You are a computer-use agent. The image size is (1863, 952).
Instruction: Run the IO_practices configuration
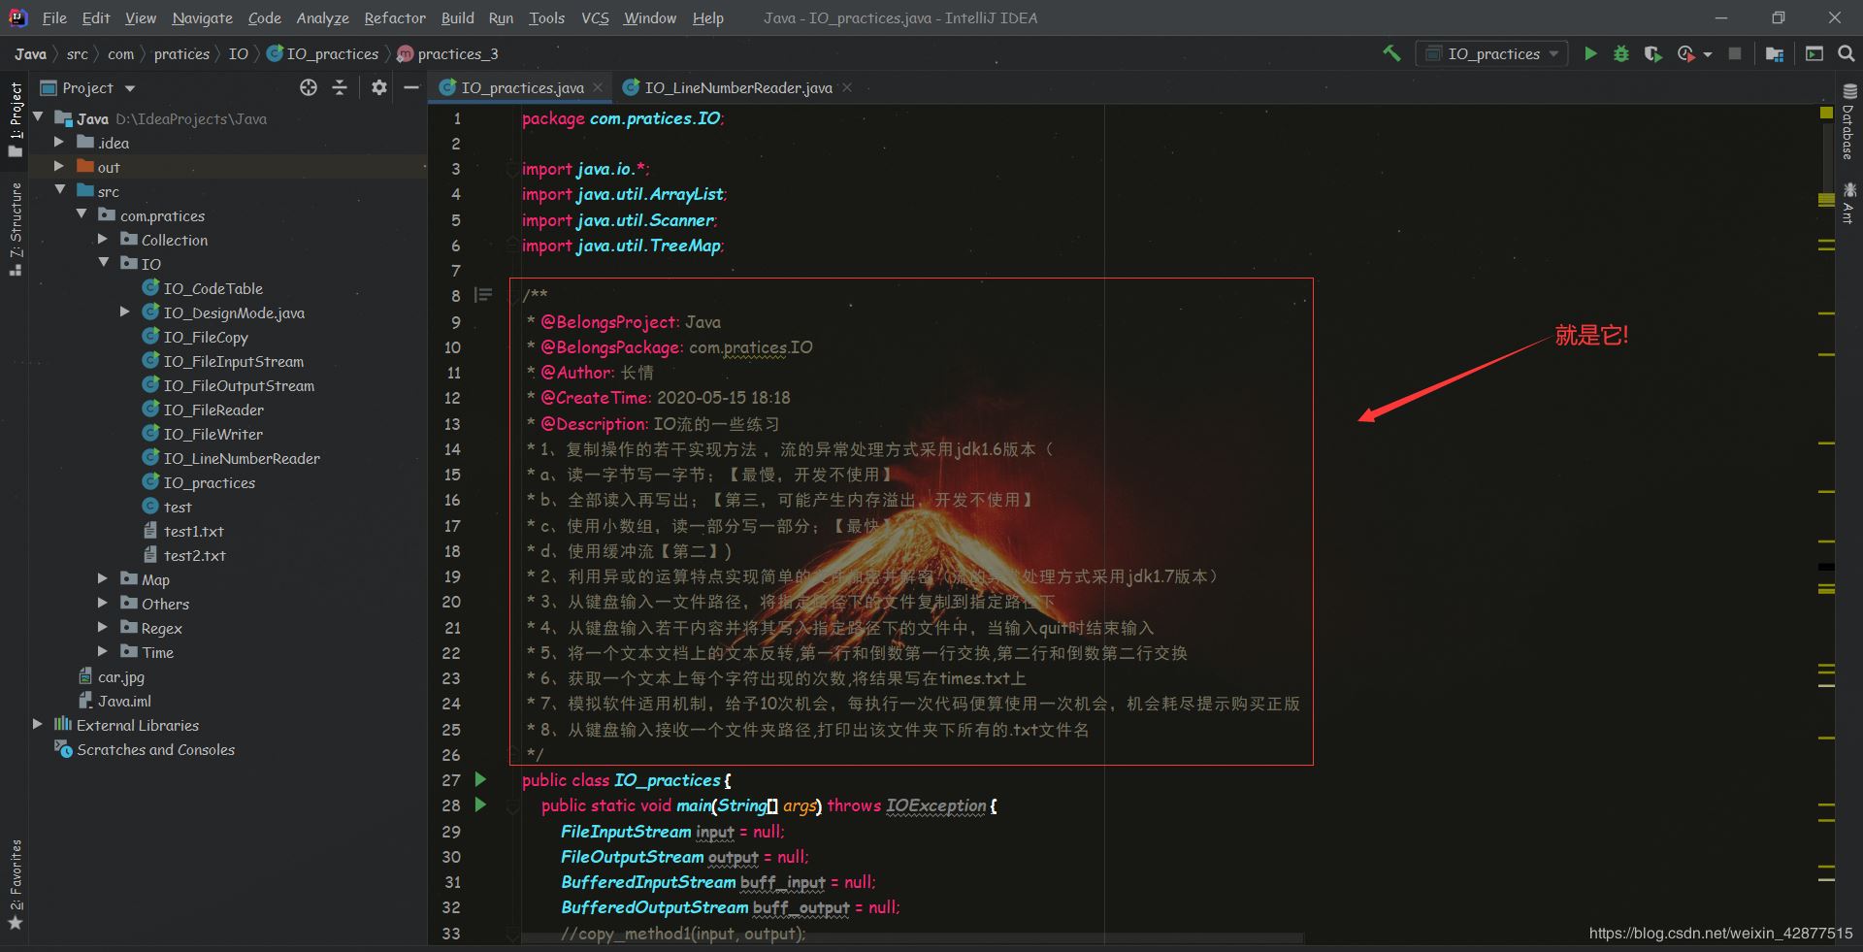(x=1590, y=53)
